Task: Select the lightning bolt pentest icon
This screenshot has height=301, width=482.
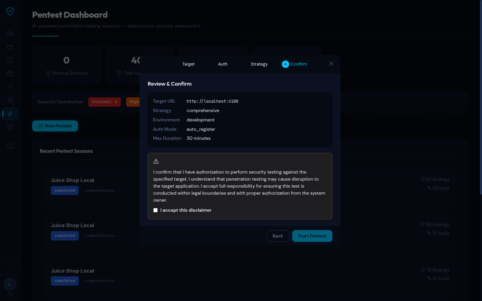Action: point(10,114)
